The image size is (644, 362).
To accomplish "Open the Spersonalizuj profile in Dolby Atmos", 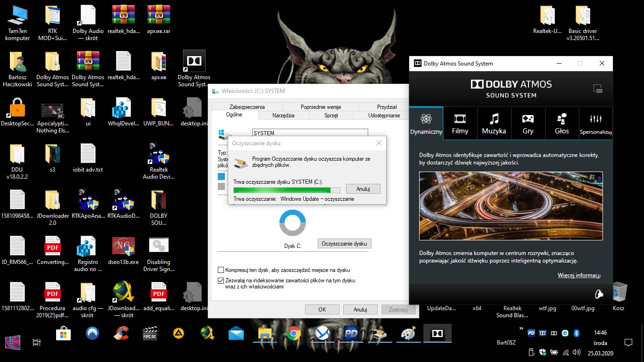I will pos(596,123).
